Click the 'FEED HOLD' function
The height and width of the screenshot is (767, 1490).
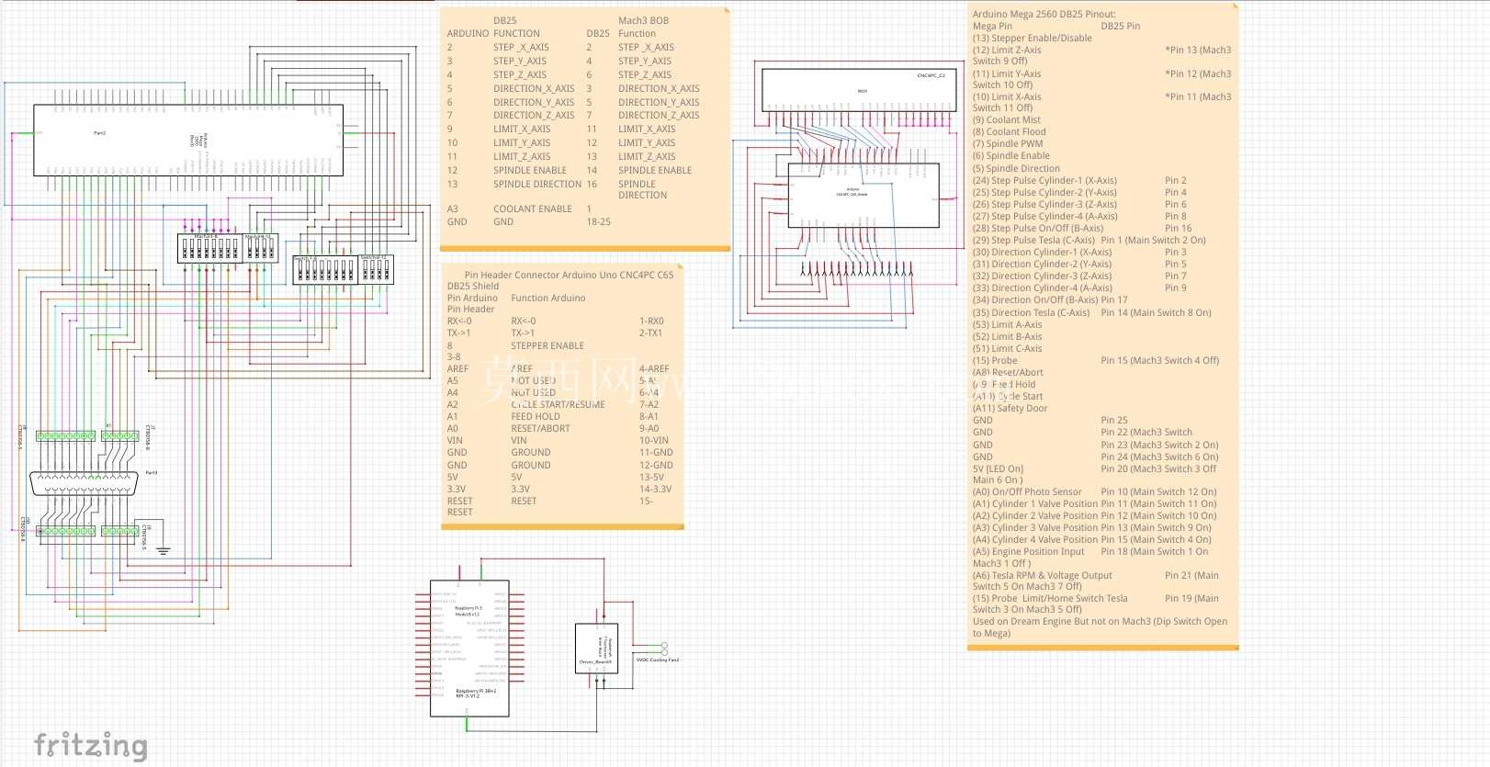(x=536, y=416)
